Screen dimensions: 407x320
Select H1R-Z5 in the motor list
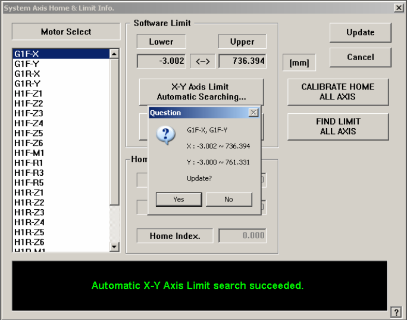coord(61,232)
